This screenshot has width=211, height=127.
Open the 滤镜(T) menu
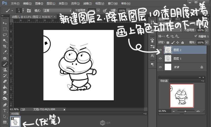coord(87,3)
